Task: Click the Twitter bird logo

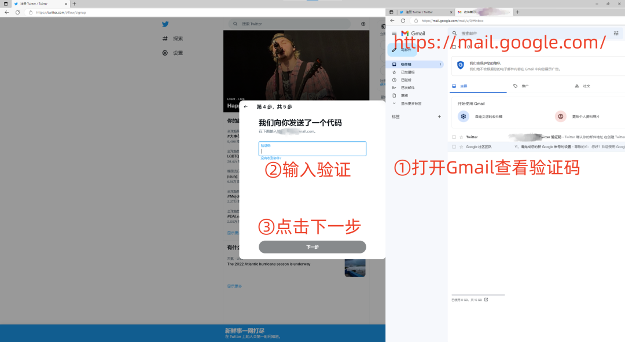Action: 166,24
